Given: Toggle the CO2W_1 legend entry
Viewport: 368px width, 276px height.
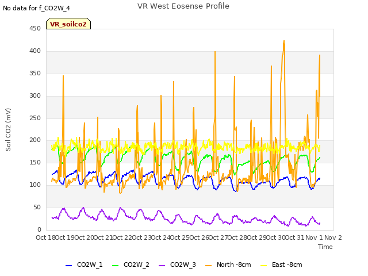Looking at the screenshot, I should click(x=84, y=264).
